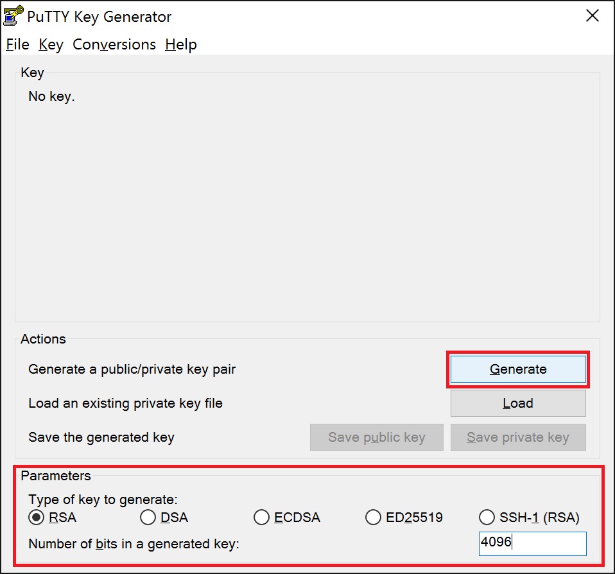
Task: Open the Conversions menu
Action: [x=114, y=44]
